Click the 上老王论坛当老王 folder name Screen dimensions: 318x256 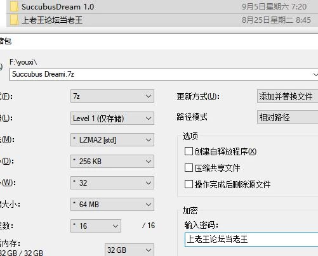pos(52,20)
